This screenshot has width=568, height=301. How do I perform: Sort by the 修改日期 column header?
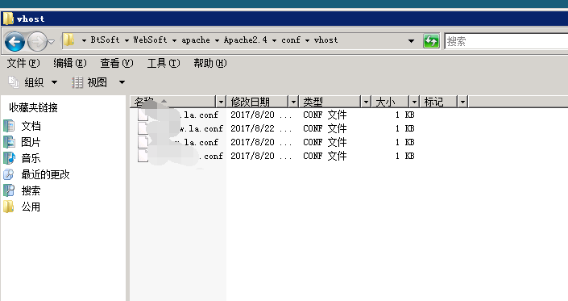click(258, 102)
